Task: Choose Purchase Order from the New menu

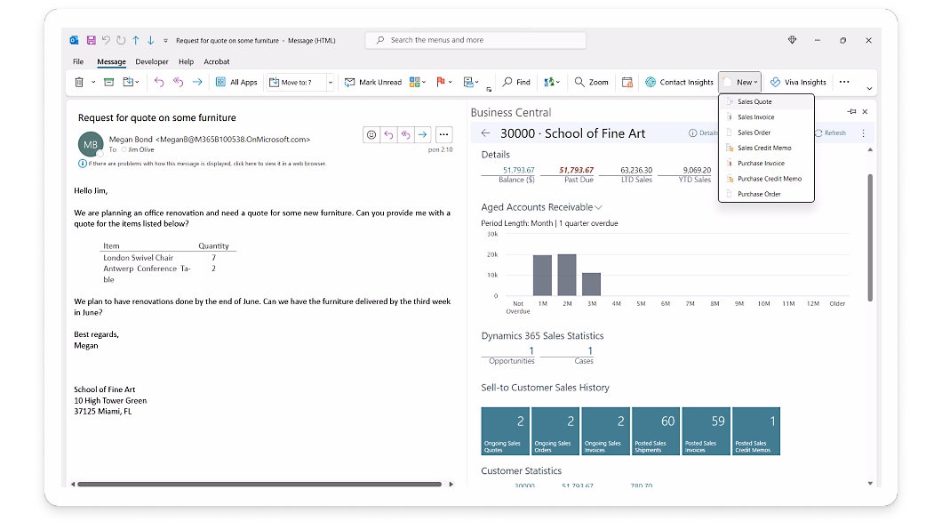Action: 766,194
